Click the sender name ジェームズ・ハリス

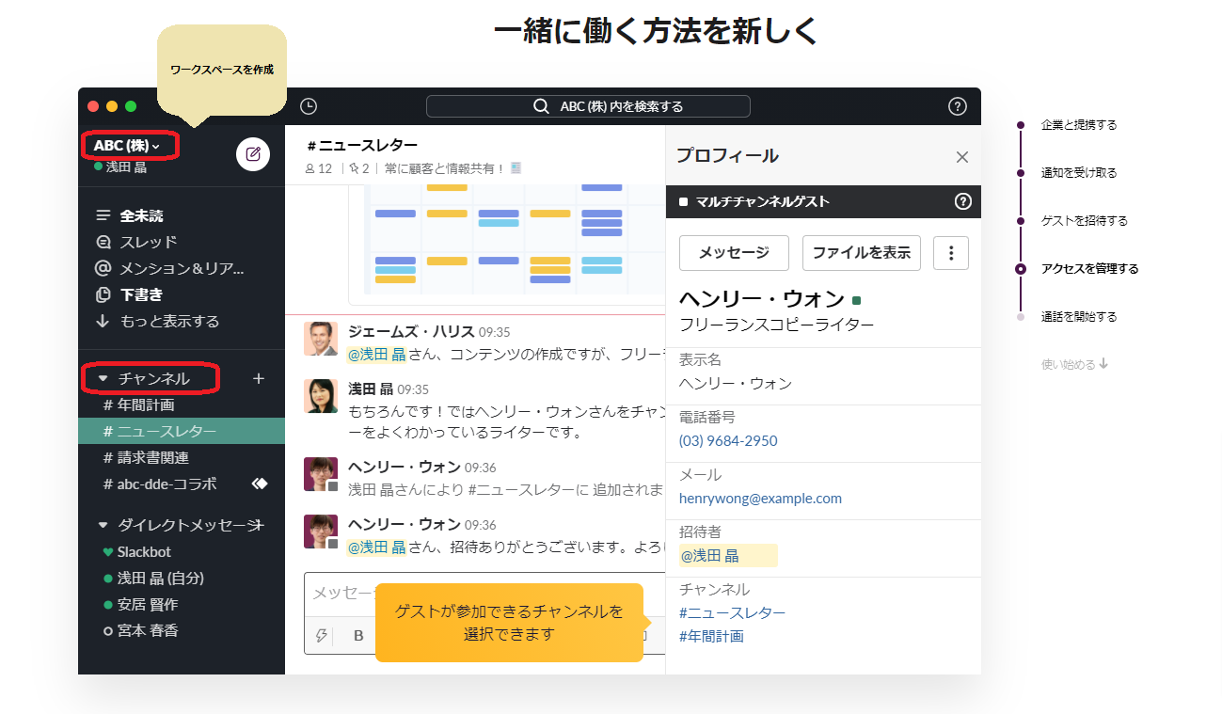pos(411,331)
